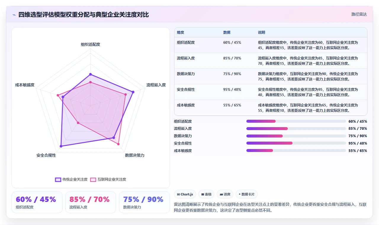Click the summary paragraph beginning 雷达图清晰展示了
Viewport: 379px width, 225px height.
pos(270,207)
